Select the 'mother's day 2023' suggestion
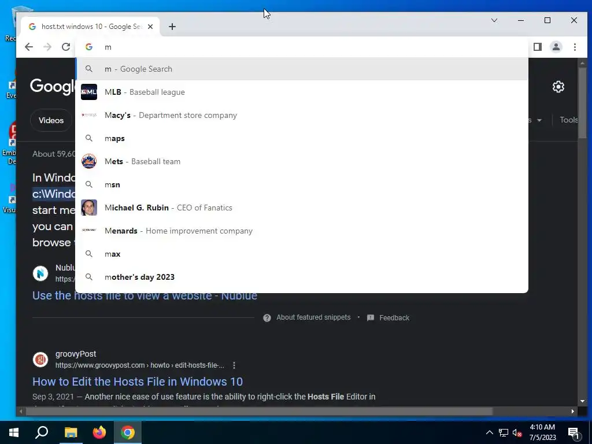592x444 pixels. pos(302,277)
